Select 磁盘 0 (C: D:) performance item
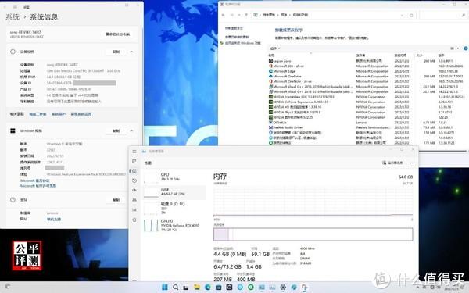 [x=175, y=208]
